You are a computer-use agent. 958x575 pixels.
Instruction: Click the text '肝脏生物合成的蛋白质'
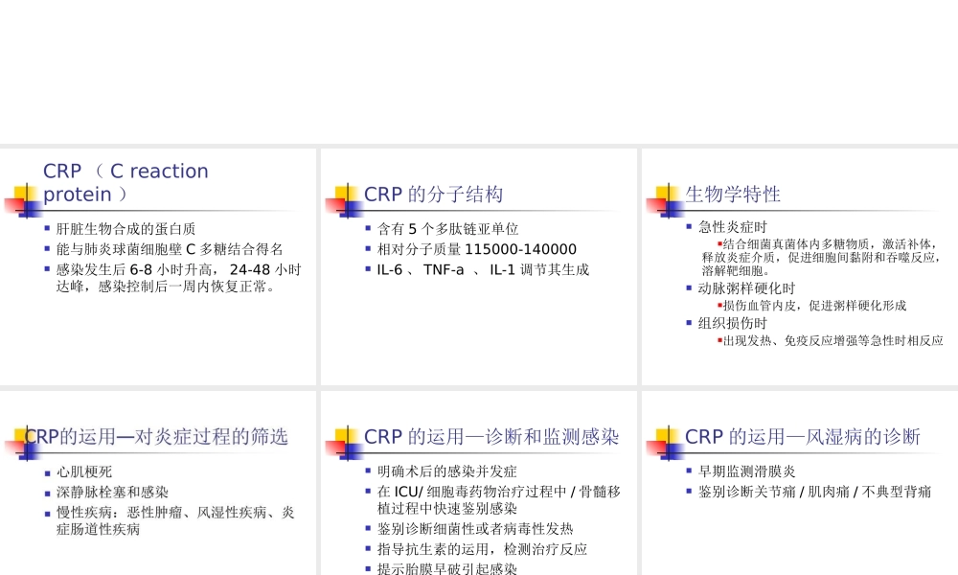pyautogui.click(x=125, y=229)
